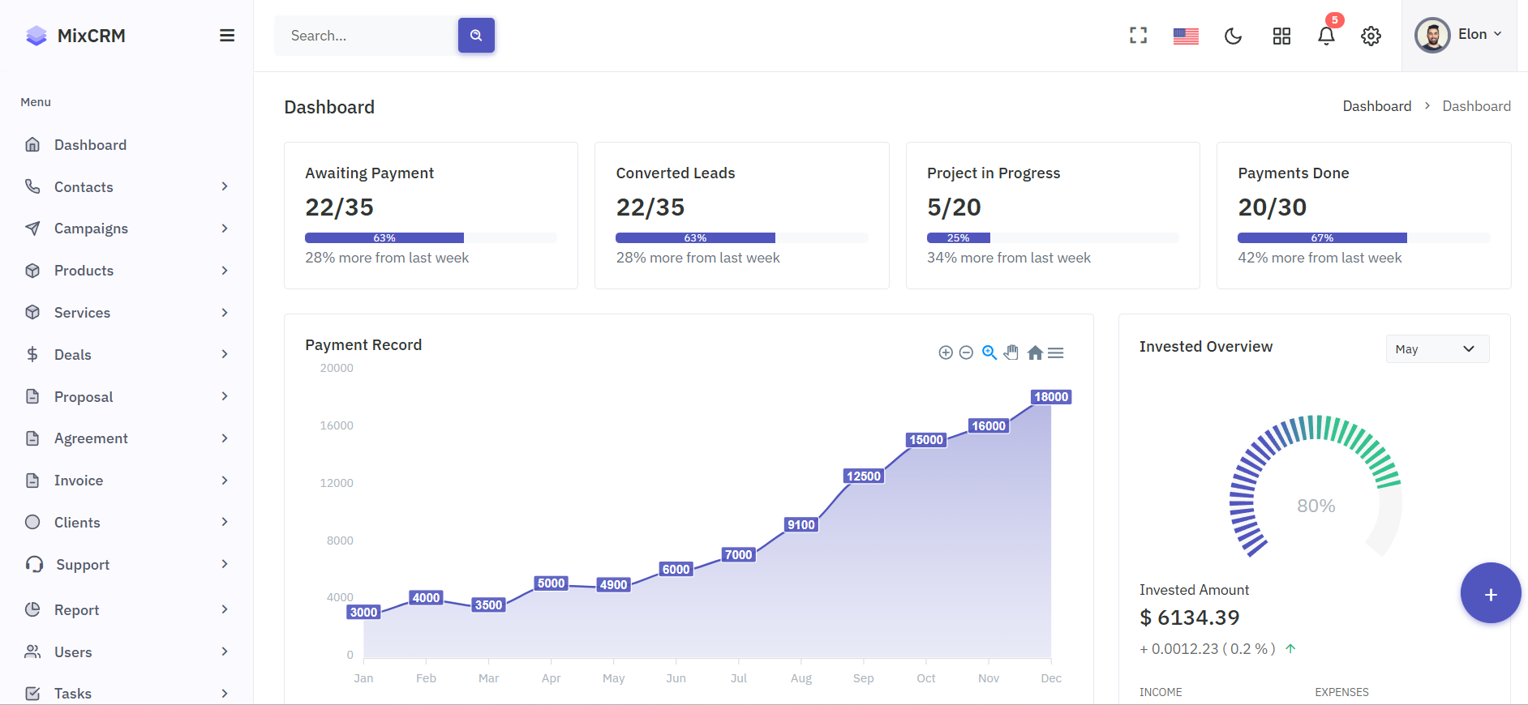This screenshot has width=1528, height=705.
Task: Click the search submit button
Action: [476, 36]
